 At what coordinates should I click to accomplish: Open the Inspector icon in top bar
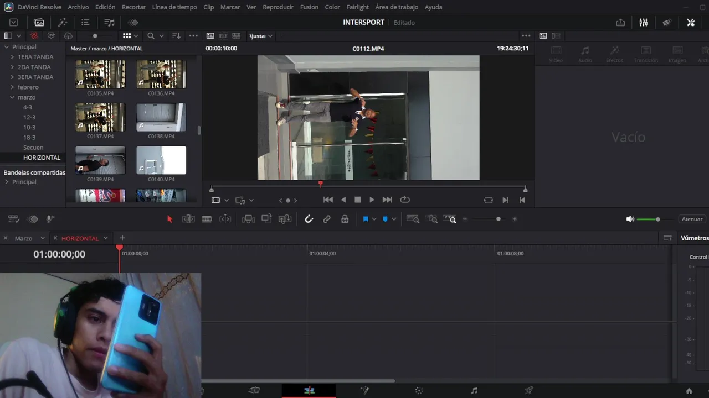click(691, 22)
